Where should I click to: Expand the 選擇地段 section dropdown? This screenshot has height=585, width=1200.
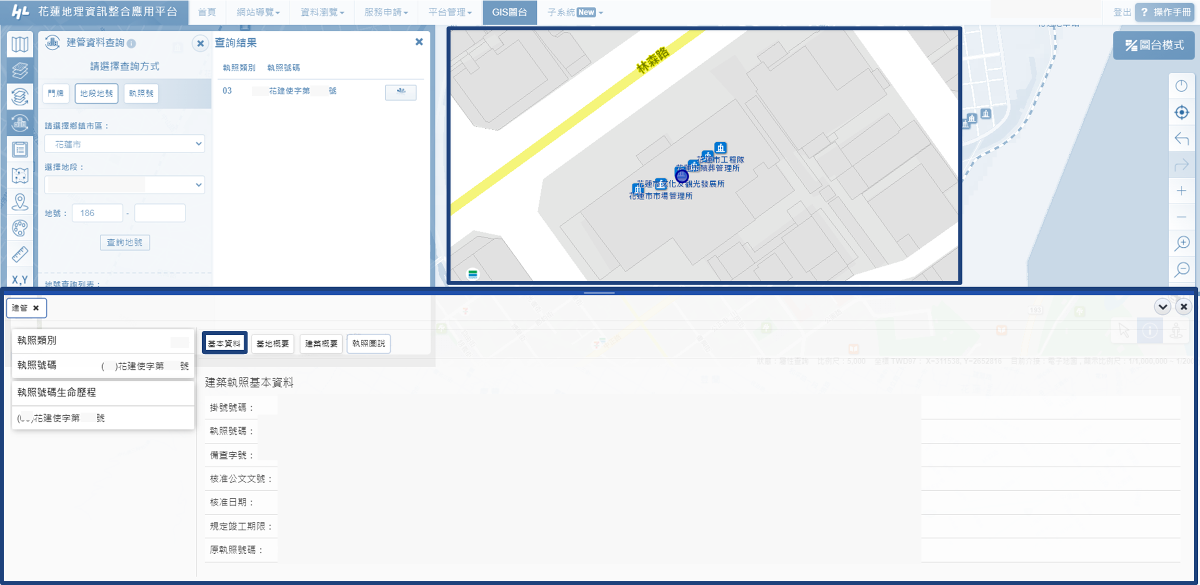click(124, 185)
